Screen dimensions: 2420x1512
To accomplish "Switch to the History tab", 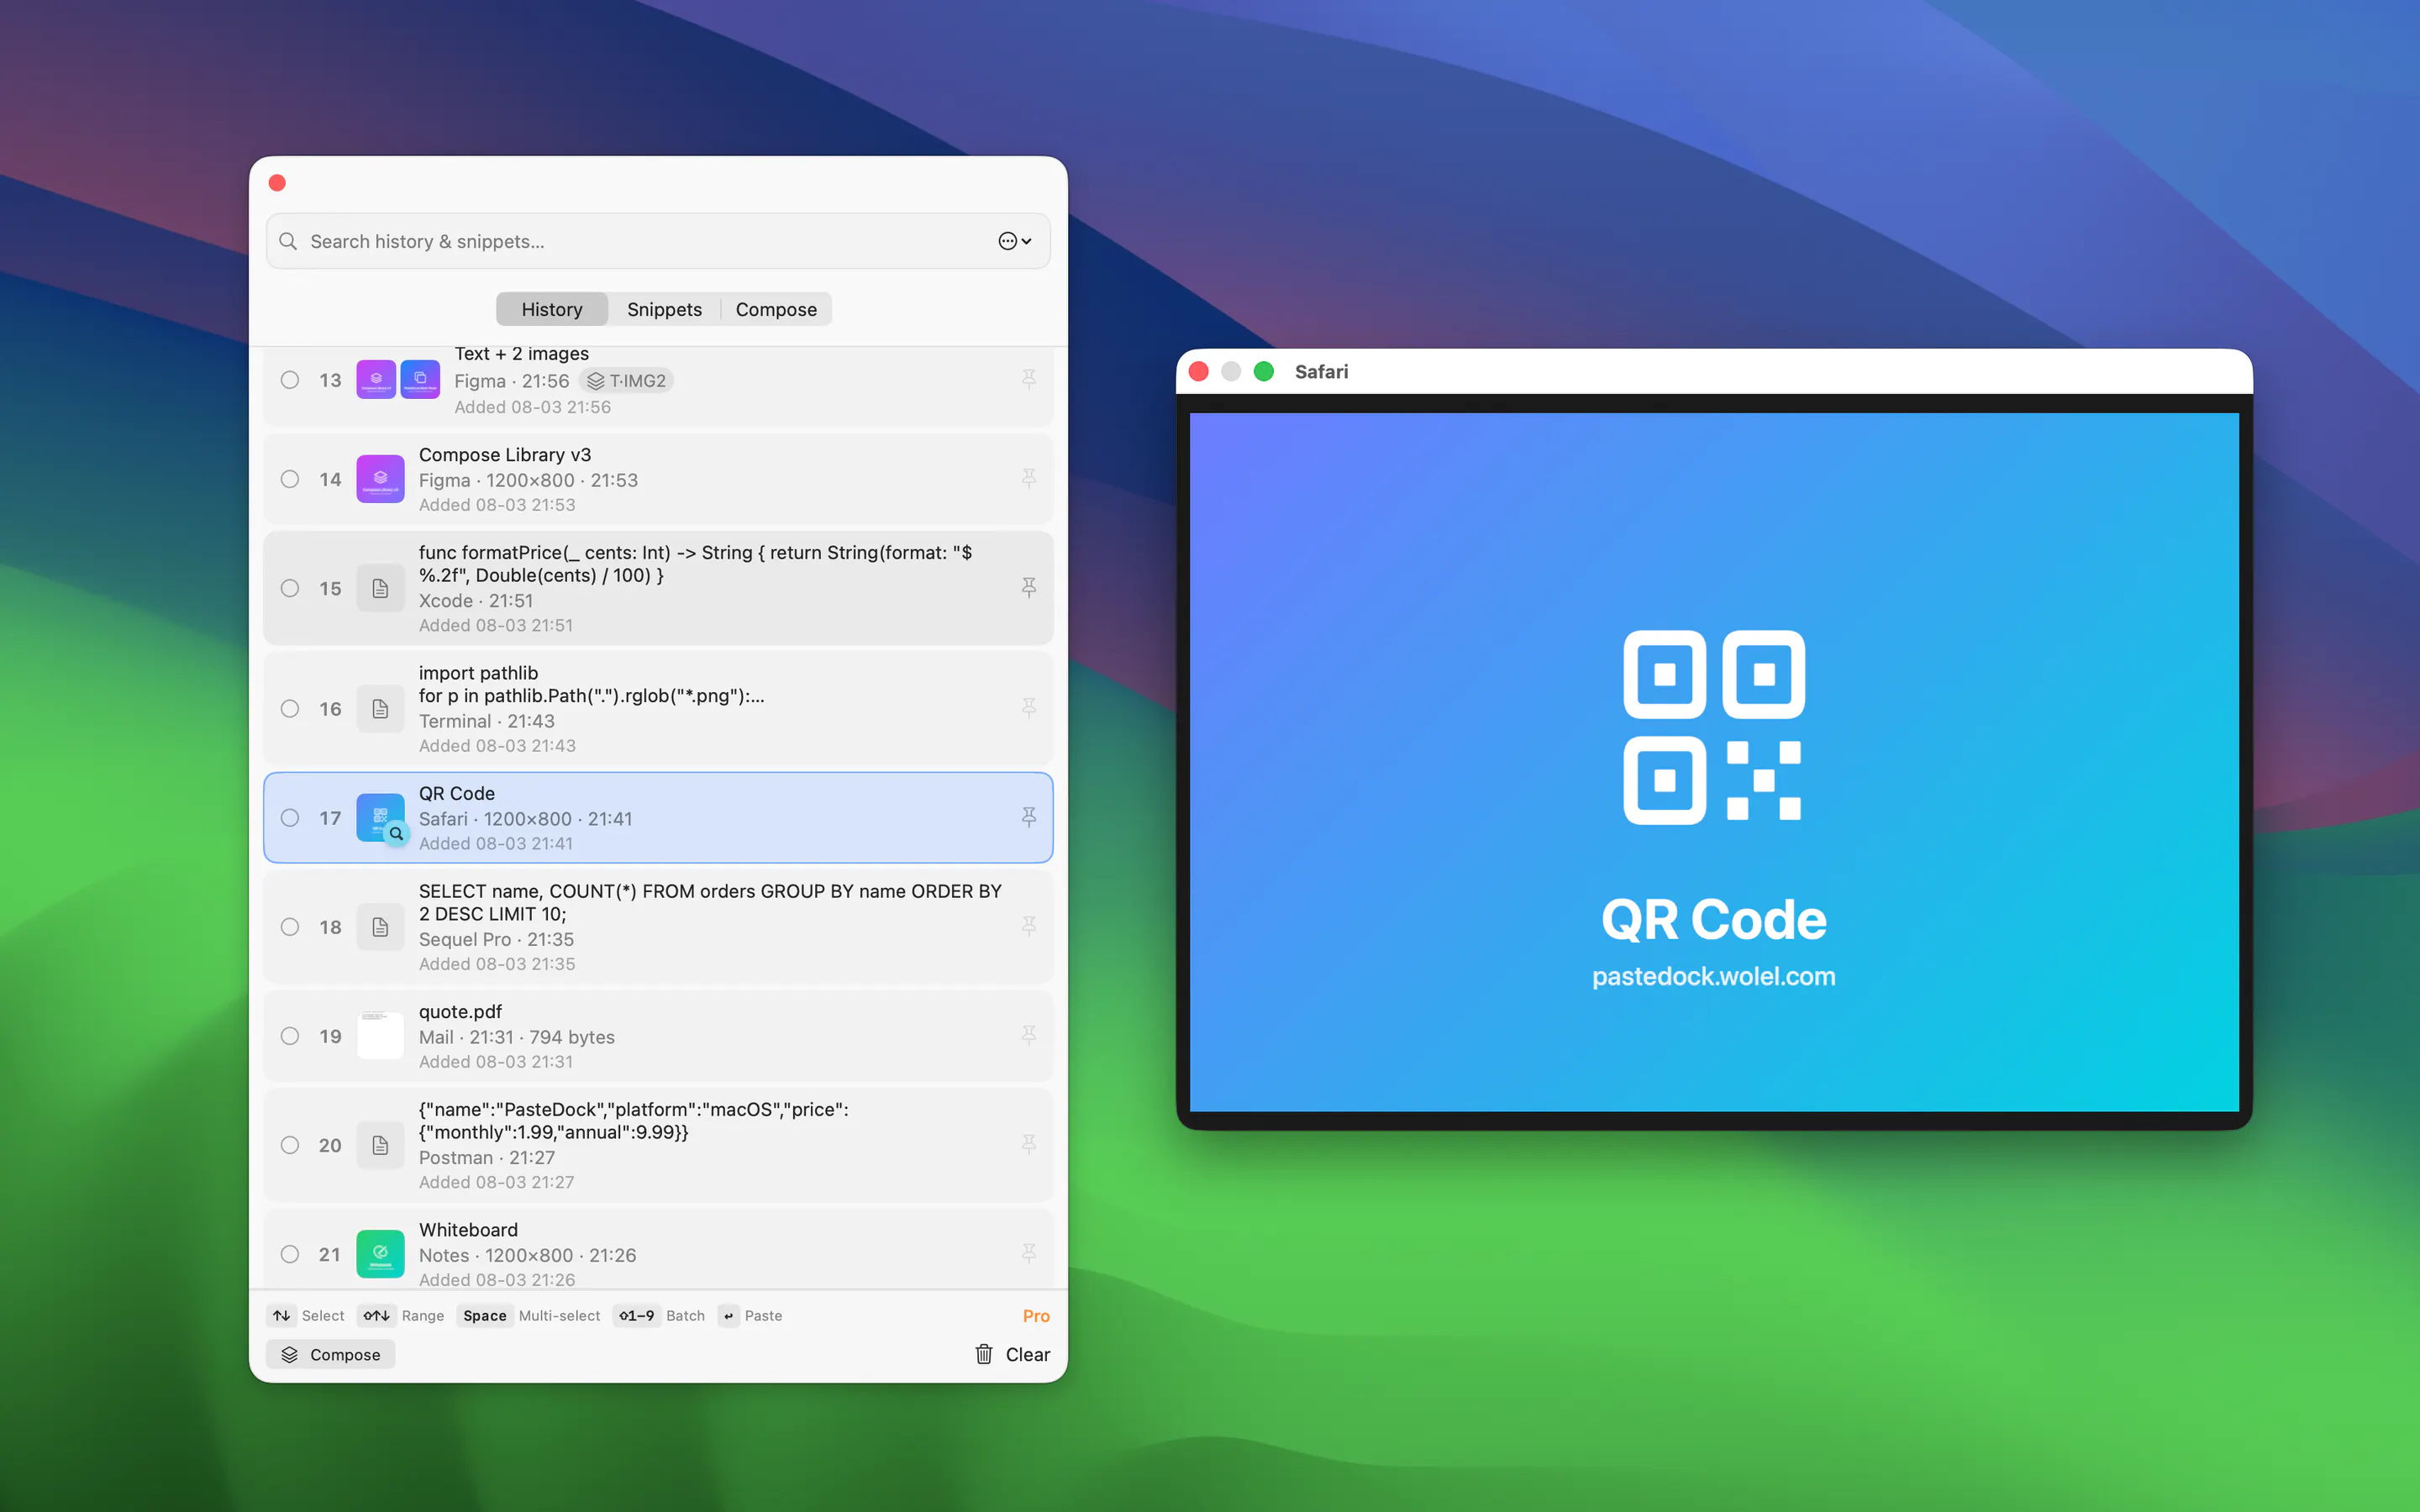I will [x=552, y=309].
